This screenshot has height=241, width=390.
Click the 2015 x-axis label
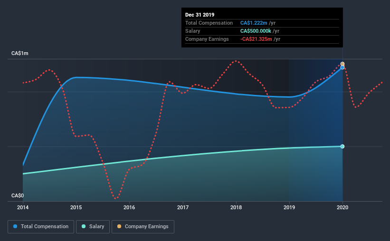pos(76,207)
